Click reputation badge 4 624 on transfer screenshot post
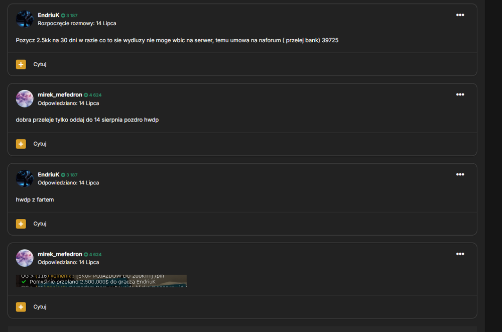This screenshot has height=332, width=502. 93,255
